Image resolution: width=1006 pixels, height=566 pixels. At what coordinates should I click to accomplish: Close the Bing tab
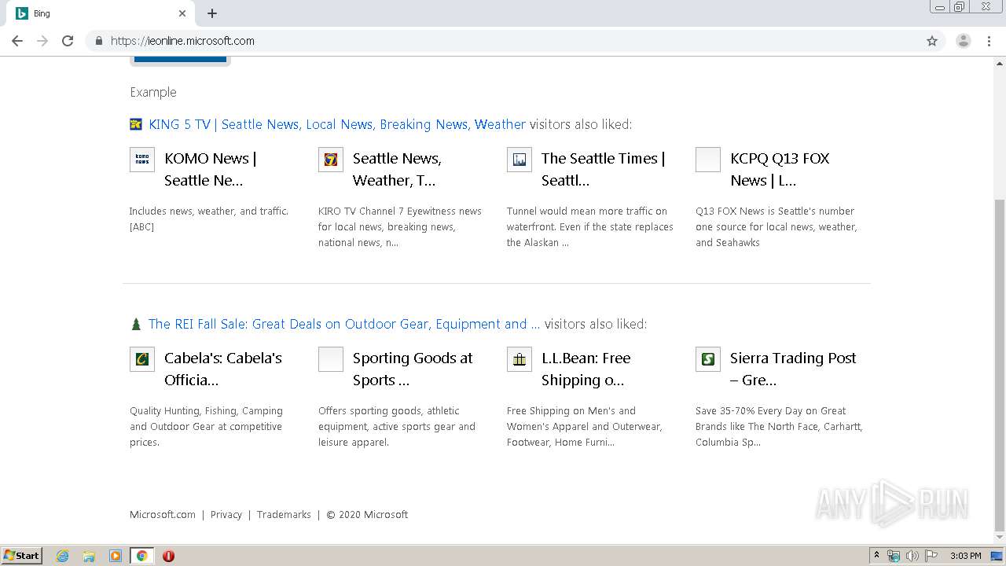pos(182,13)
